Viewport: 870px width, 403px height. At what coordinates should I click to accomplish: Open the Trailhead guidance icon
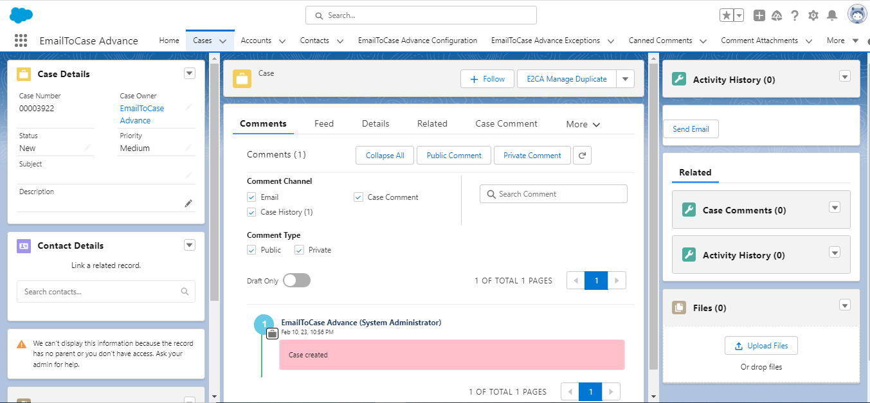777,15
